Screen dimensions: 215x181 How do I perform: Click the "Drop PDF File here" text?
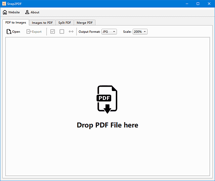tap(107, 125)
